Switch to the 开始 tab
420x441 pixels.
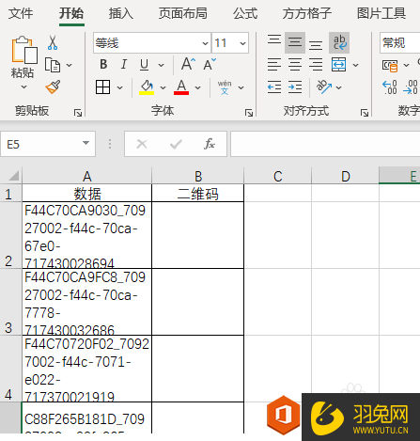(x=71, y=13)
